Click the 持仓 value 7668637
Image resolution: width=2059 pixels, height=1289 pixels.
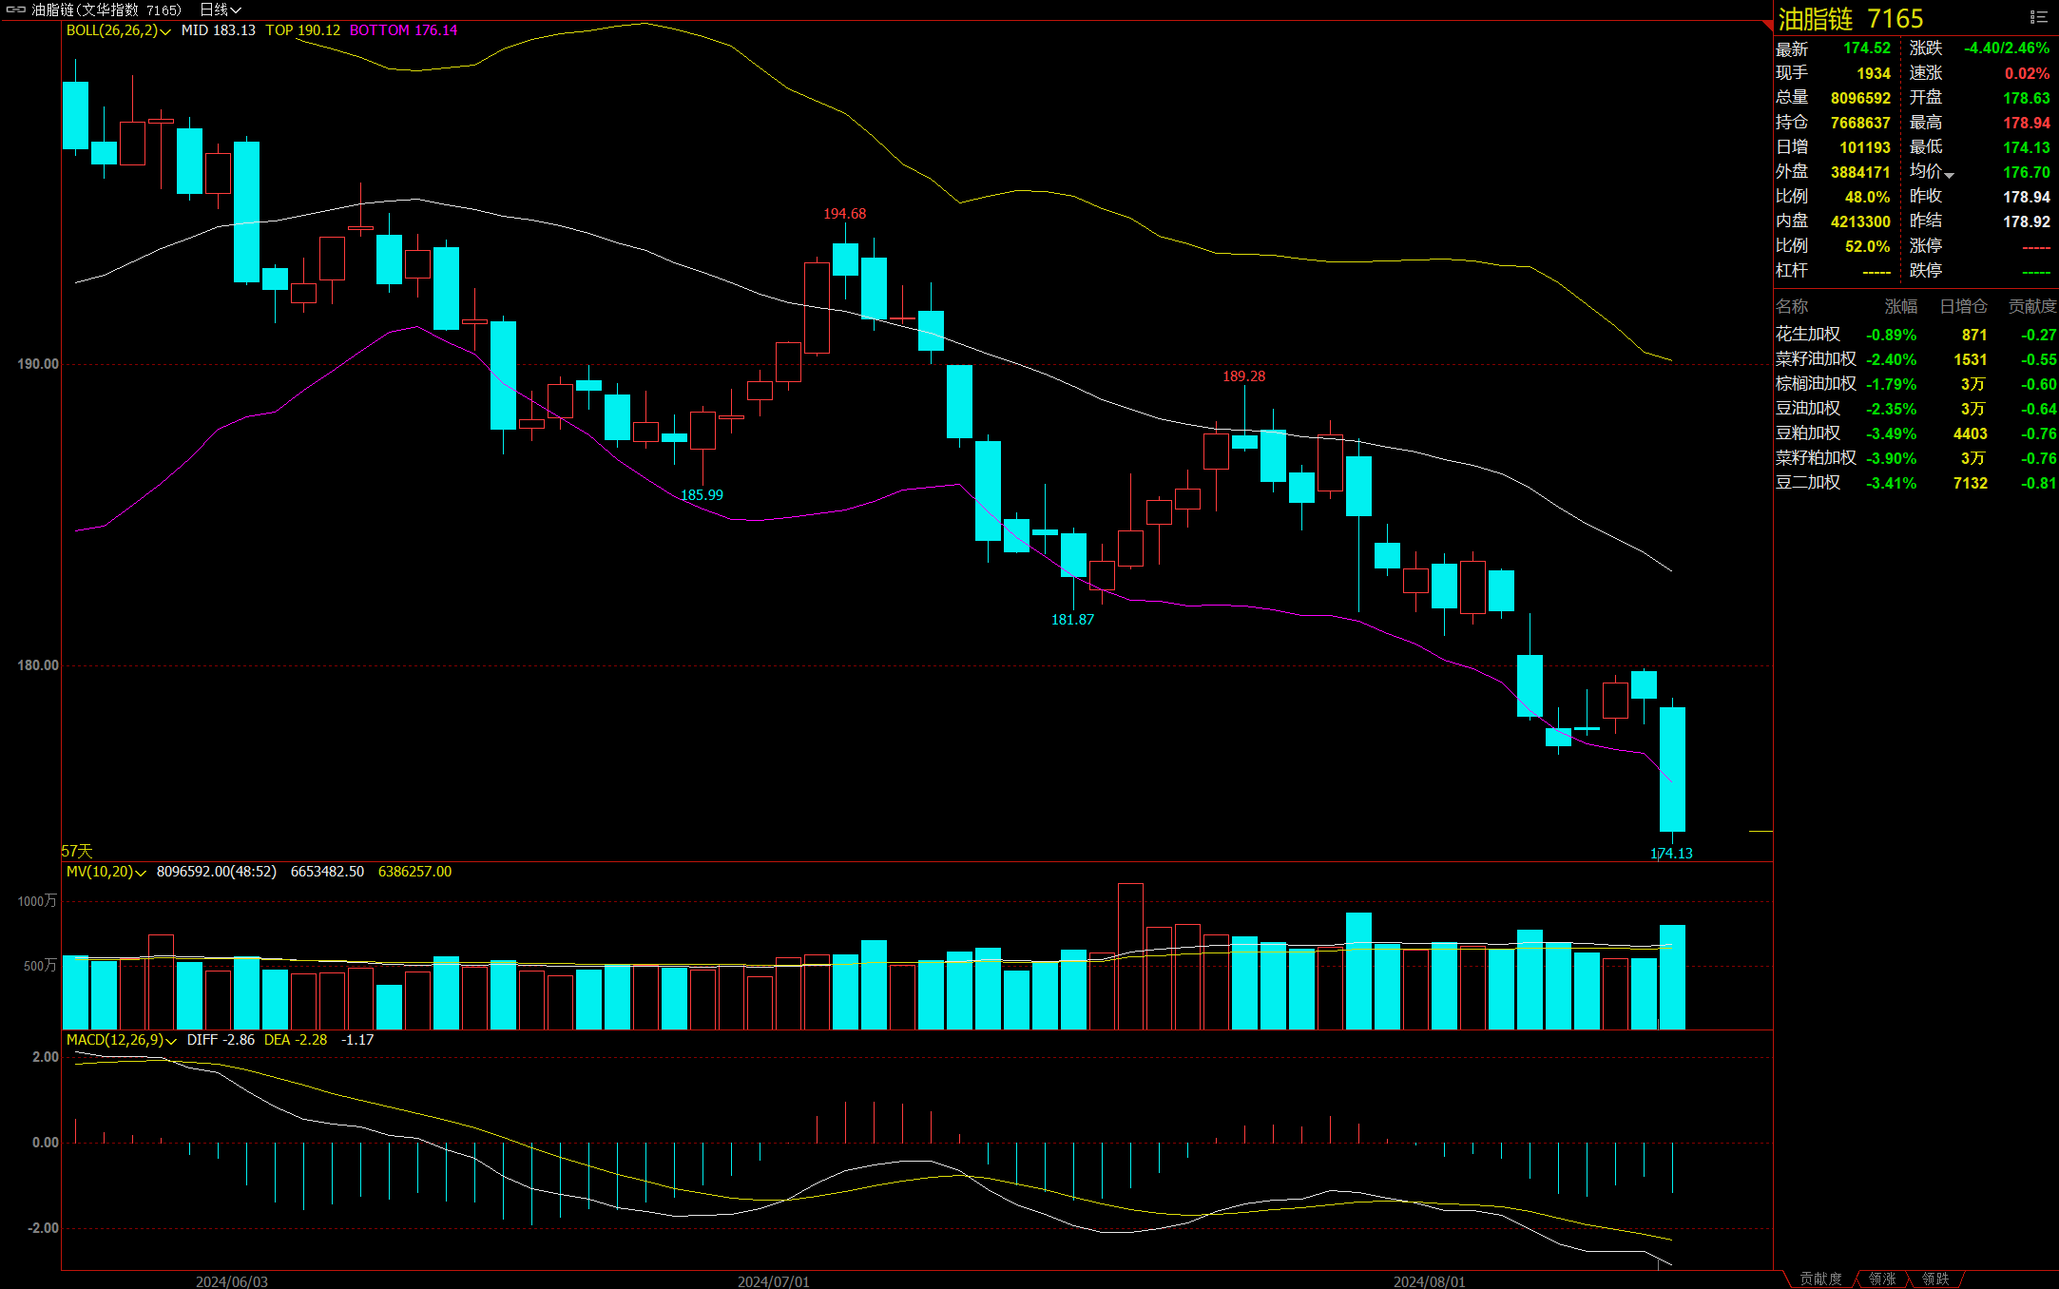(1860, 123)
